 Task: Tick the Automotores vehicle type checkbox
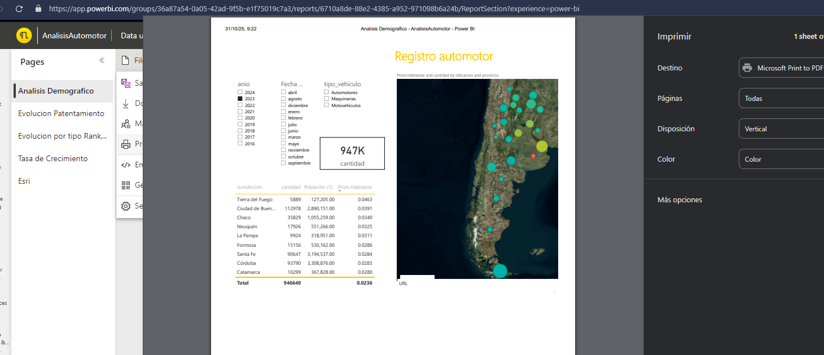pos(327,92)
